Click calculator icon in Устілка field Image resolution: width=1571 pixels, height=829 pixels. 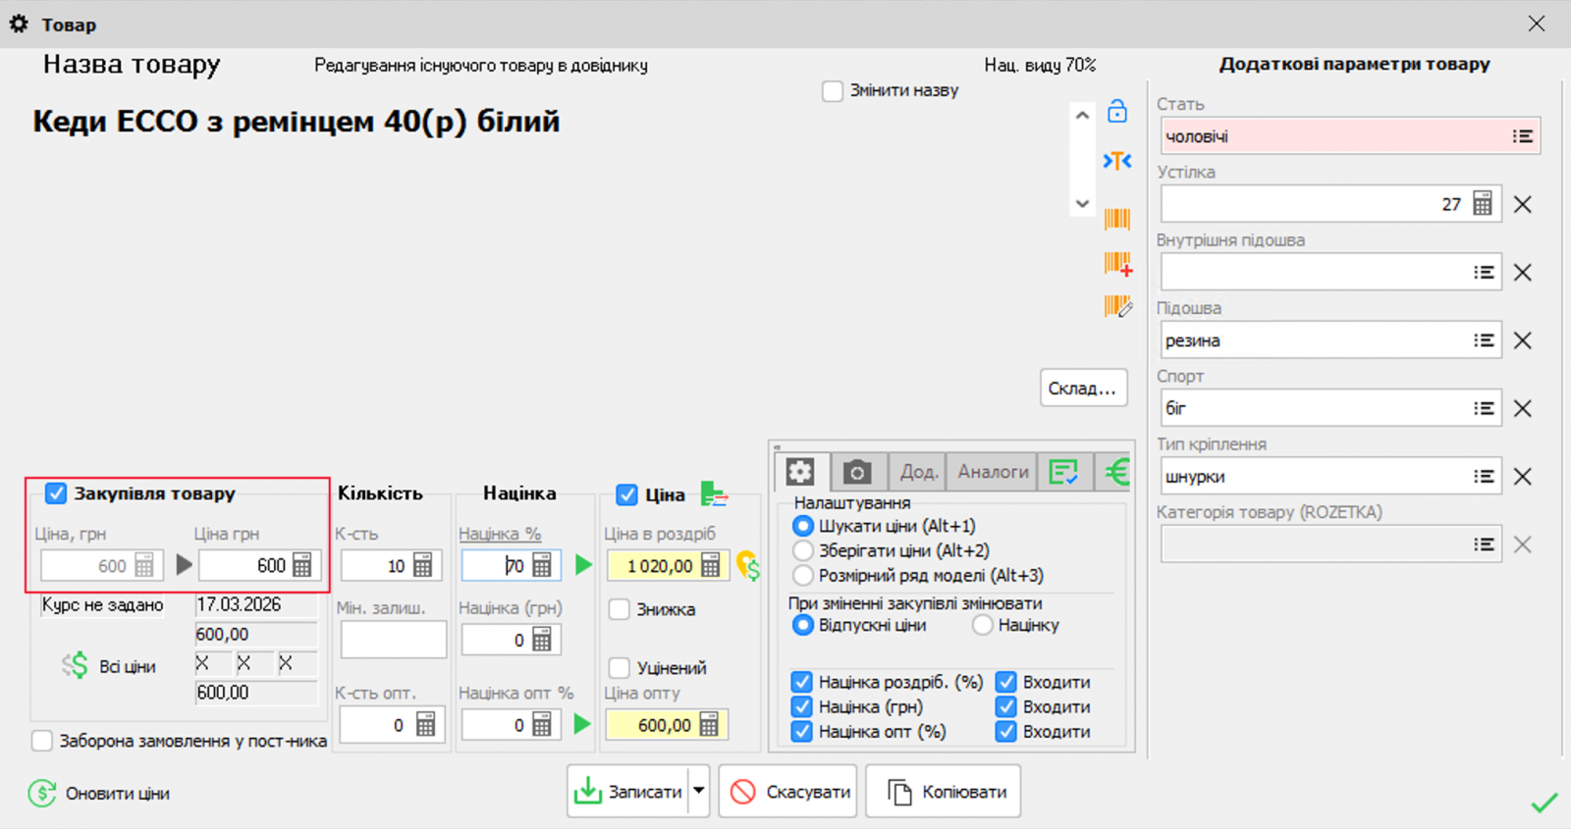[1483, 204]
